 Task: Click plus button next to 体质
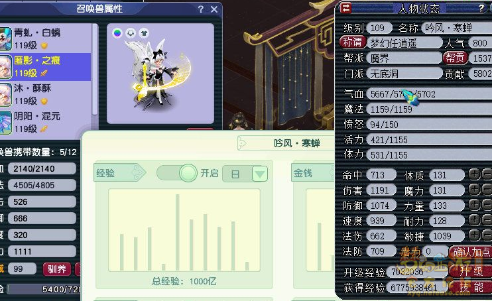point(474,174)
